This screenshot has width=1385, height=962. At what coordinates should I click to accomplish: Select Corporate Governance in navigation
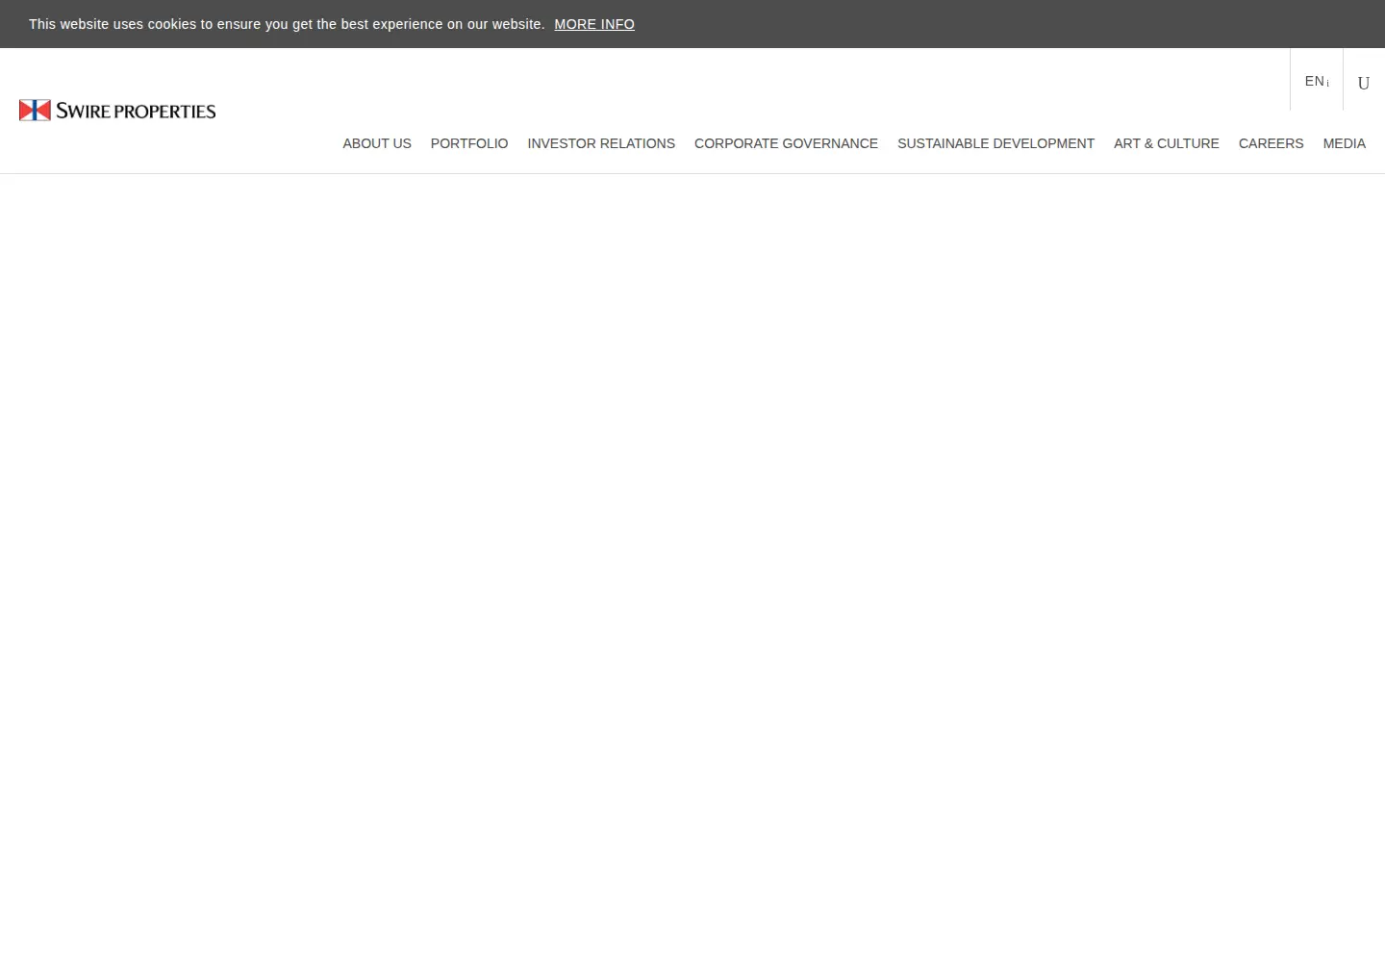786,143
